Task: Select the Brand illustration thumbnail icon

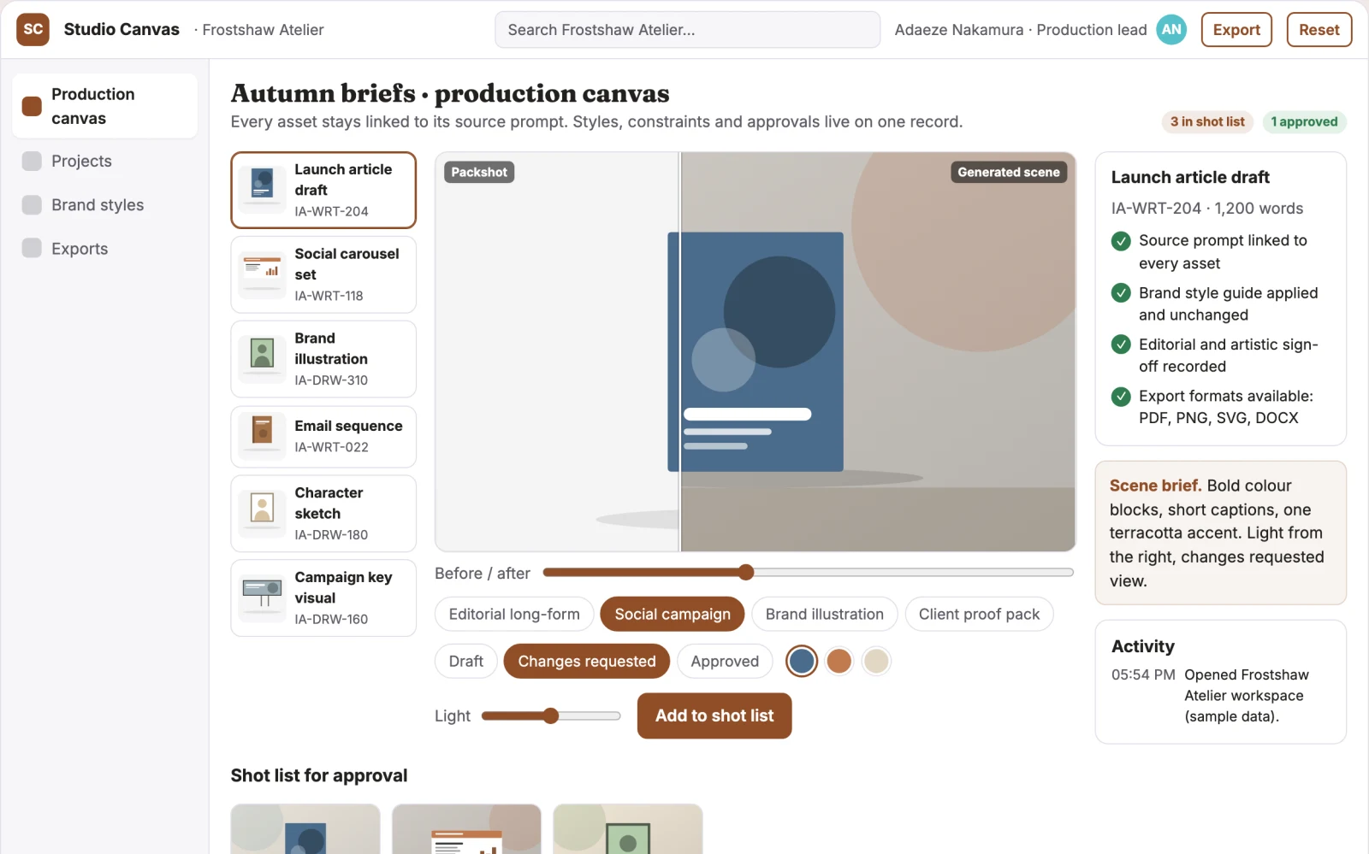Action: (262, 359)
